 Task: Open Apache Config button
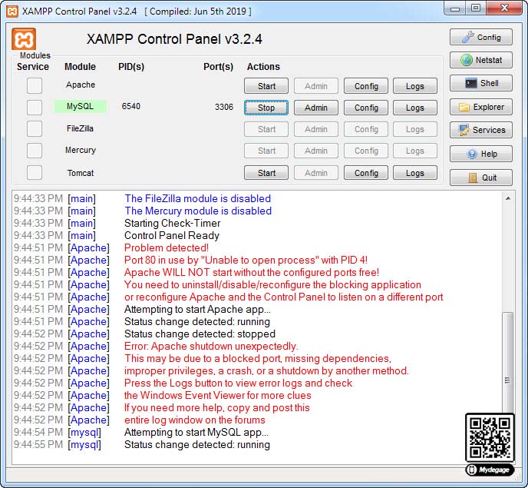[x=366, y=86]
